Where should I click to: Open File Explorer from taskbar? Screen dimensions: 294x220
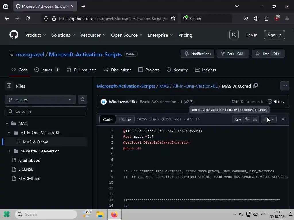100,214
